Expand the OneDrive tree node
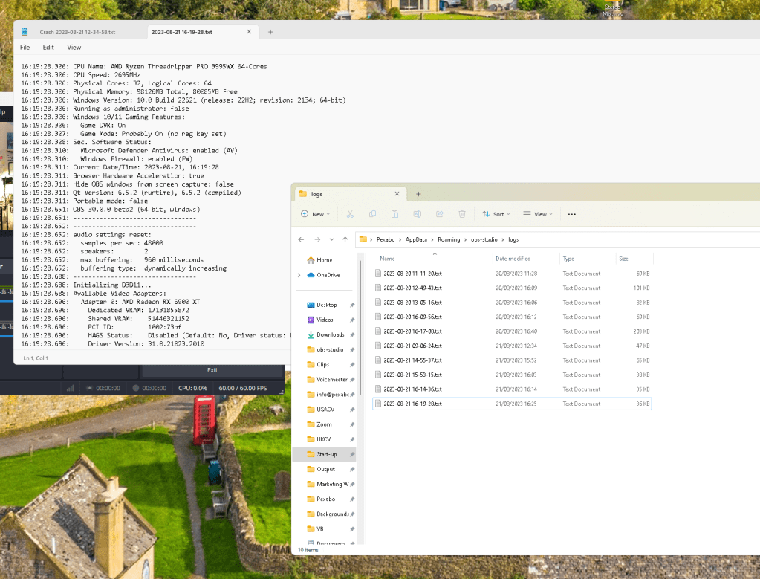This screenshot has width=760, height=579. [x=299, y=275]
